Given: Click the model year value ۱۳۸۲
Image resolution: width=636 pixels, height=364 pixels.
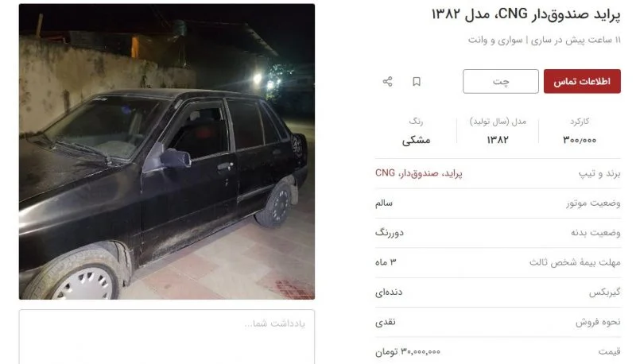Looking at the screenshot, I should [498, 140].
